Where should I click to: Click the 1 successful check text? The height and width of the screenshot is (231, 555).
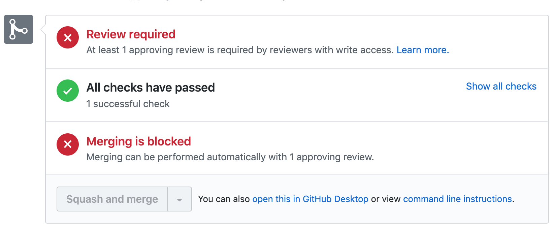coord(128,104)
